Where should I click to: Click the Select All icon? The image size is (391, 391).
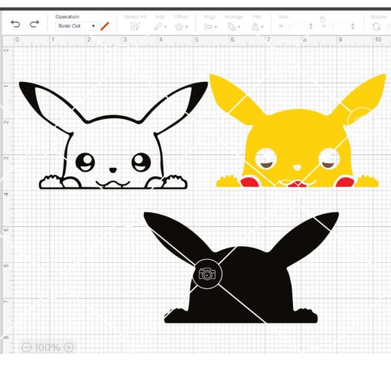coord(135,26)
